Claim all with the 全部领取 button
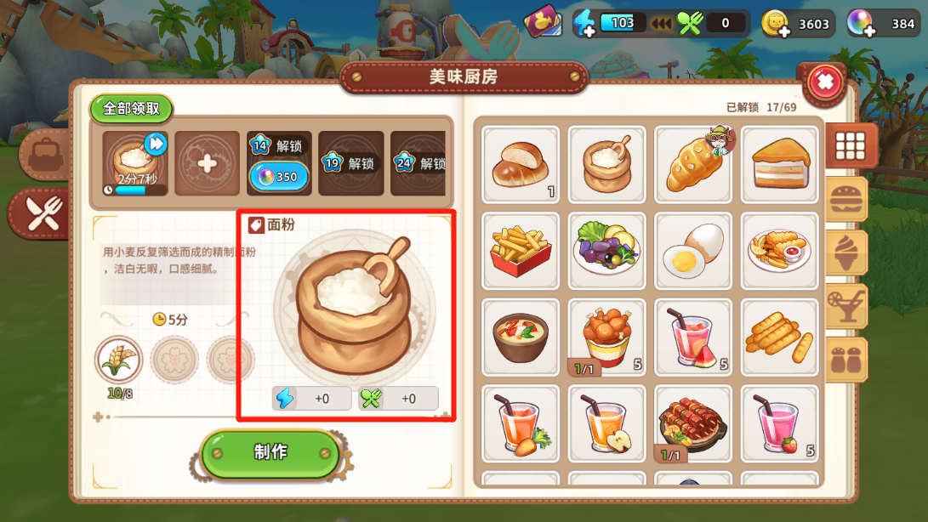Viewport: 928px width, 522px height. [131, 108]
